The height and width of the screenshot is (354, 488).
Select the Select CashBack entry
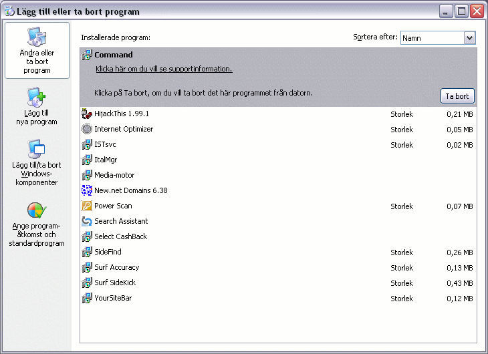point(278,236)
